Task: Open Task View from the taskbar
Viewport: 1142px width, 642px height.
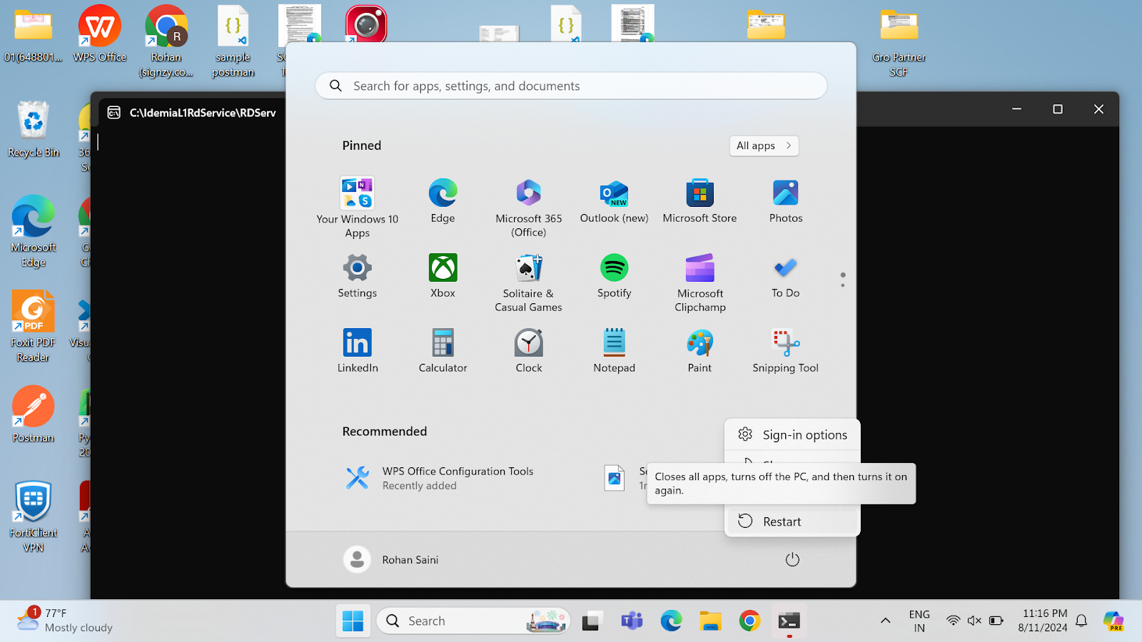Action: [x=591, y=621]
